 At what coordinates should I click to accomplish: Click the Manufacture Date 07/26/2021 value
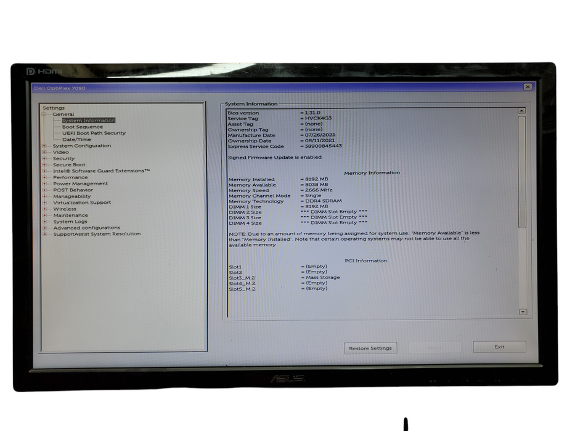click(x=320, y=135)
